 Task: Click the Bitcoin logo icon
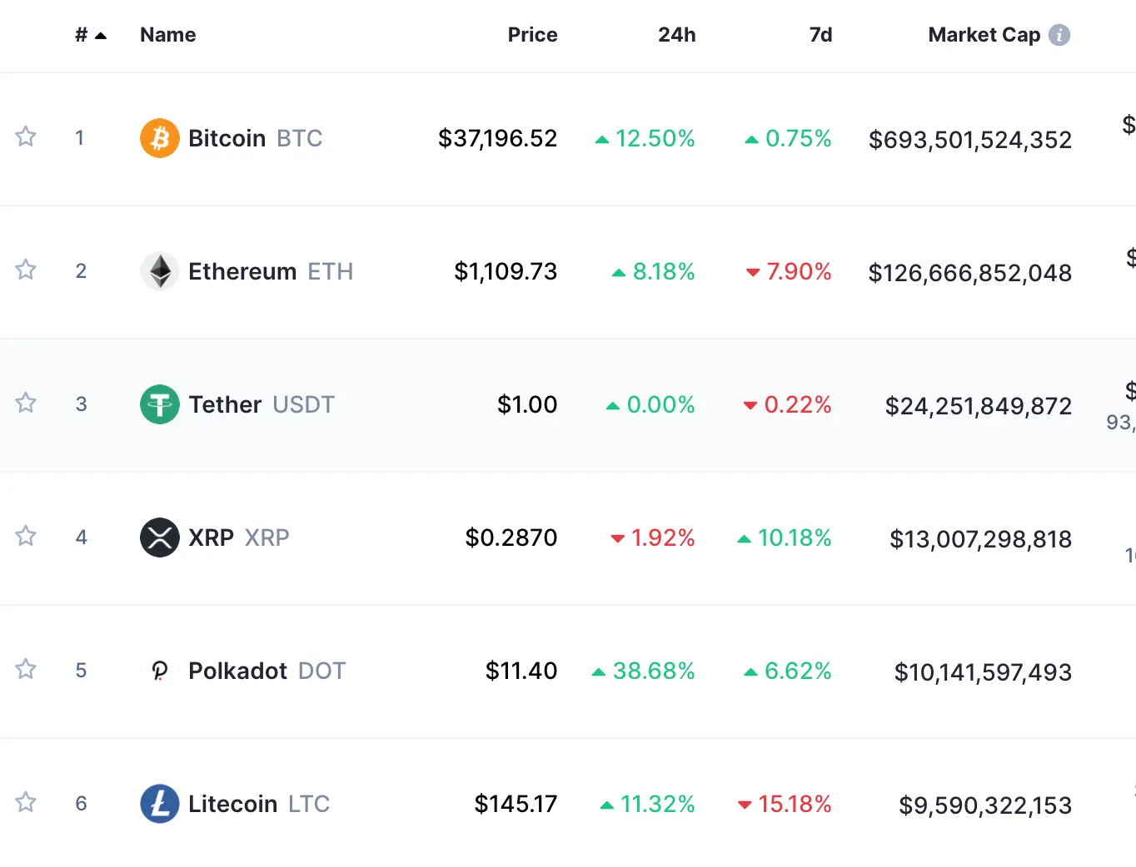point(160,138)
